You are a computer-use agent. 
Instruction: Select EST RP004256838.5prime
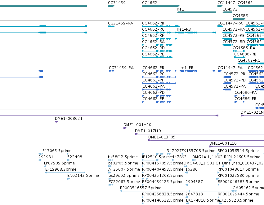[x=163, y=194]
